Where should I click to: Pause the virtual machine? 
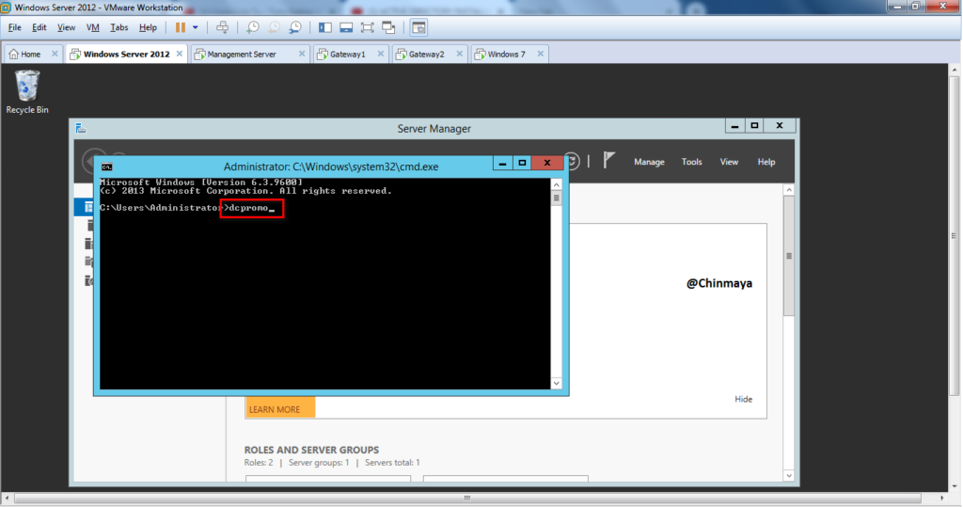180,27
